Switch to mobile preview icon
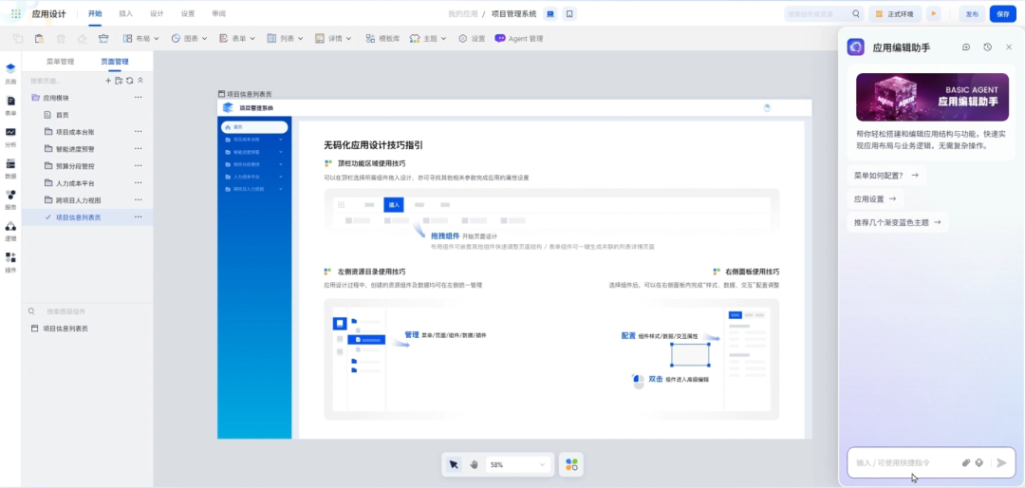The height and width of the screenshot is (488, 1025). tap(569, 13)
